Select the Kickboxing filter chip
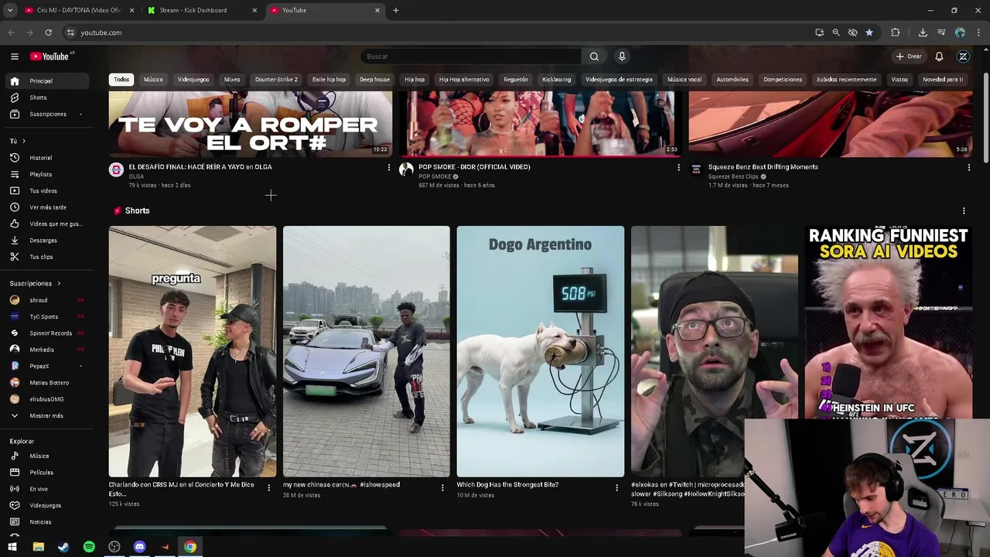Screen dimensions: 990x557 [x=556, y=80]
